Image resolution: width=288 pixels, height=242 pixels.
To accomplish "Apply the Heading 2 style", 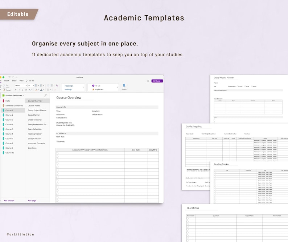I will (68, 89).
